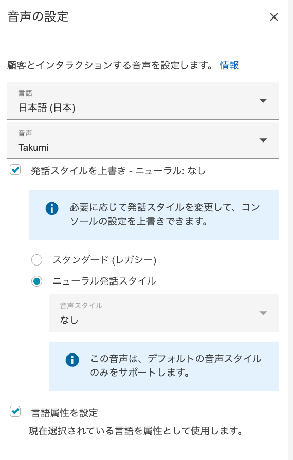
Task: Click the ニューラル発話スタイル label text
Action: click(x=104, y=281)
